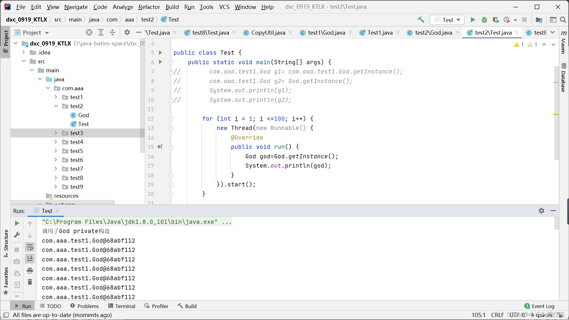Click Select Opened File target icon
This screenshot has height=320, width=569.
[x=89, y=32]
